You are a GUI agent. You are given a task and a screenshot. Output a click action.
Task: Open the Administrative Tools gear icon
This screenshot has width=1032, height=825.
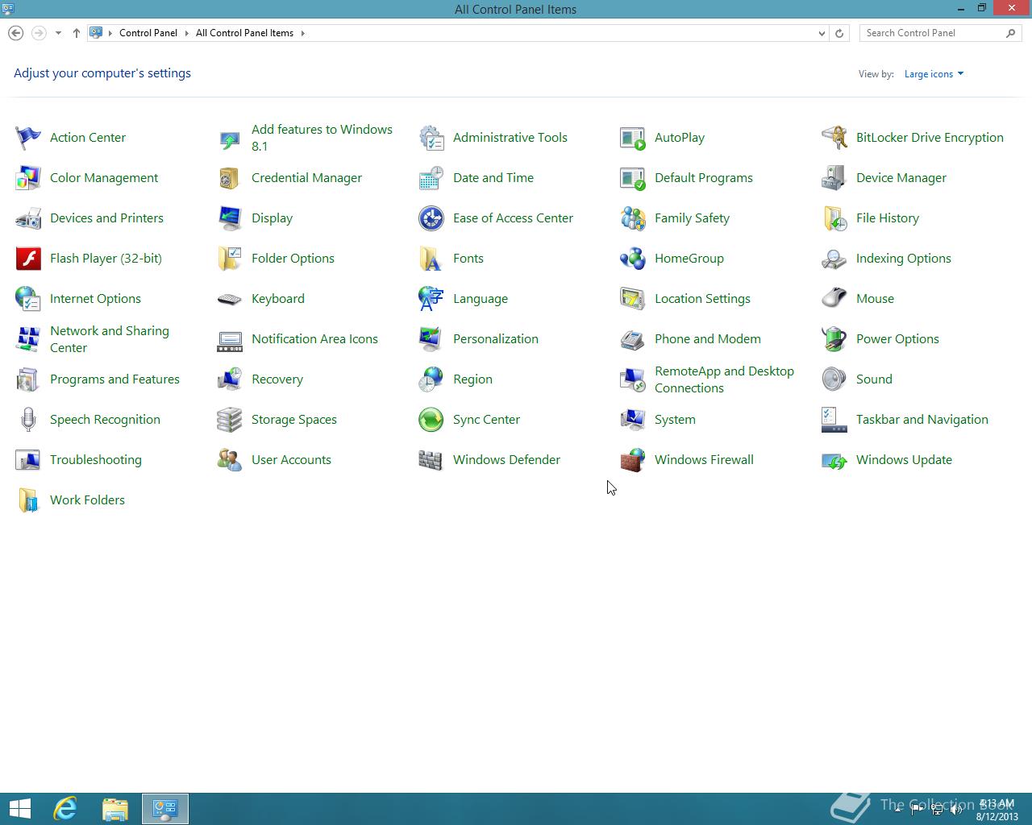pos(431,138)
